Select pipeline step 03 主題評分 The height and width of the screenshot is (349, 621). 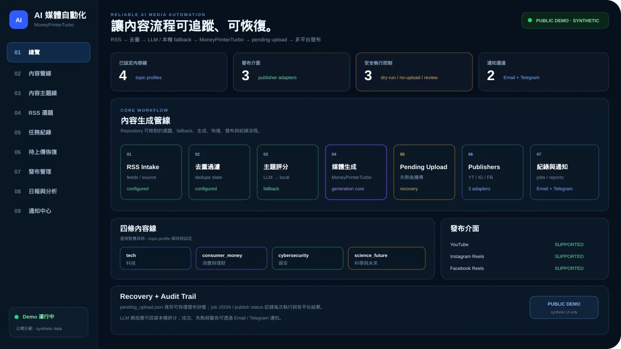tap(288, 172)
